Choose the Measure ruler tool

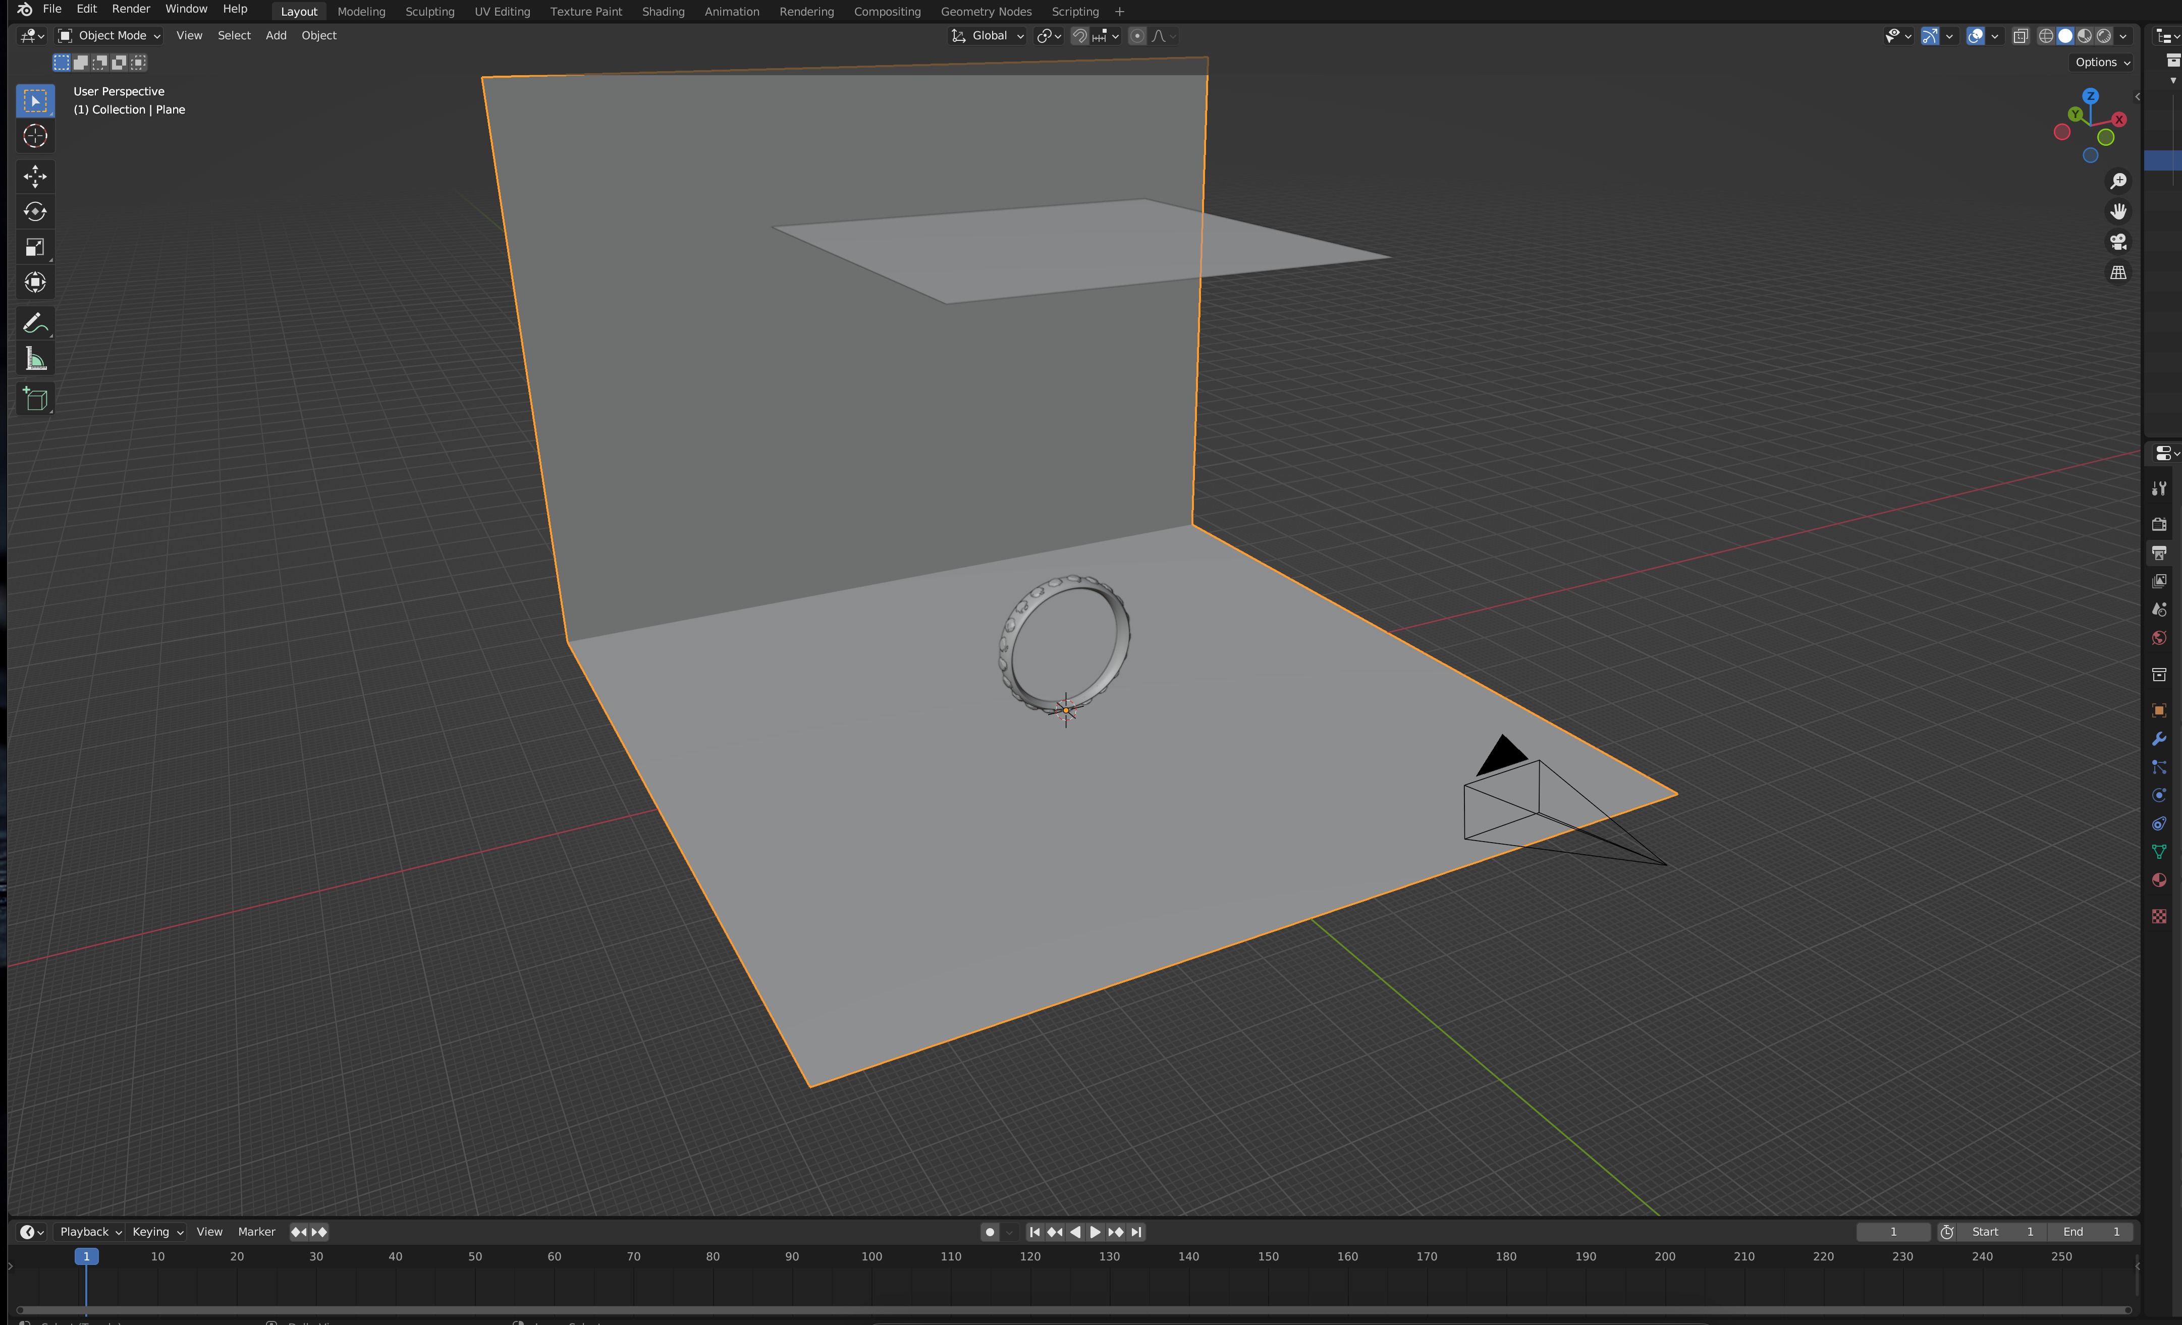coord(35,359)
